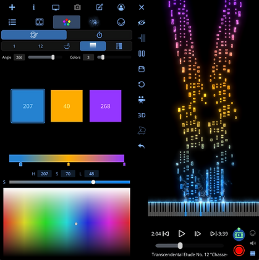Screen dimensions: 259x260
Task: Click the small smiley icon by playback
Action: (x=253, y=233)
